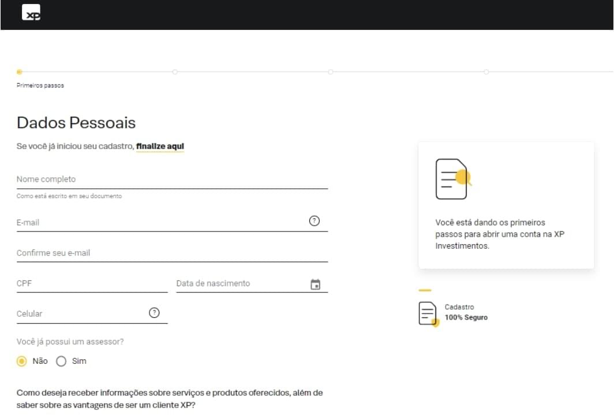This screenshot has width=614, height=418.
Task: Select the Sim radio button
Action: point(61,361)
